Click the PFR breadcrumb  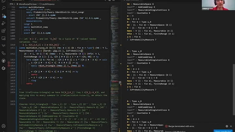tap(11, 4)
